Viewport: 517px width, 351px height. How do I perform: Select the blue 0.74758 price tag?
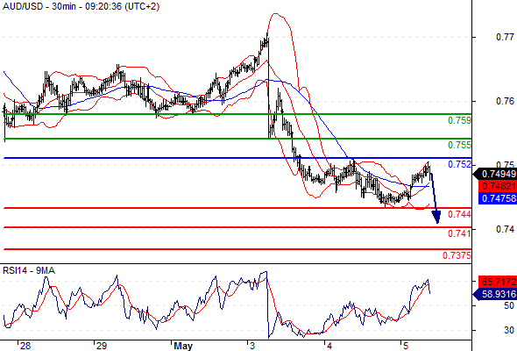tap(498, 198)
